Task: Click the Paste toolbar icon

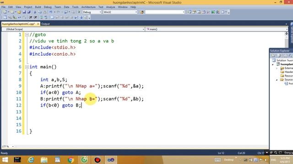Action: pos(45,12)
